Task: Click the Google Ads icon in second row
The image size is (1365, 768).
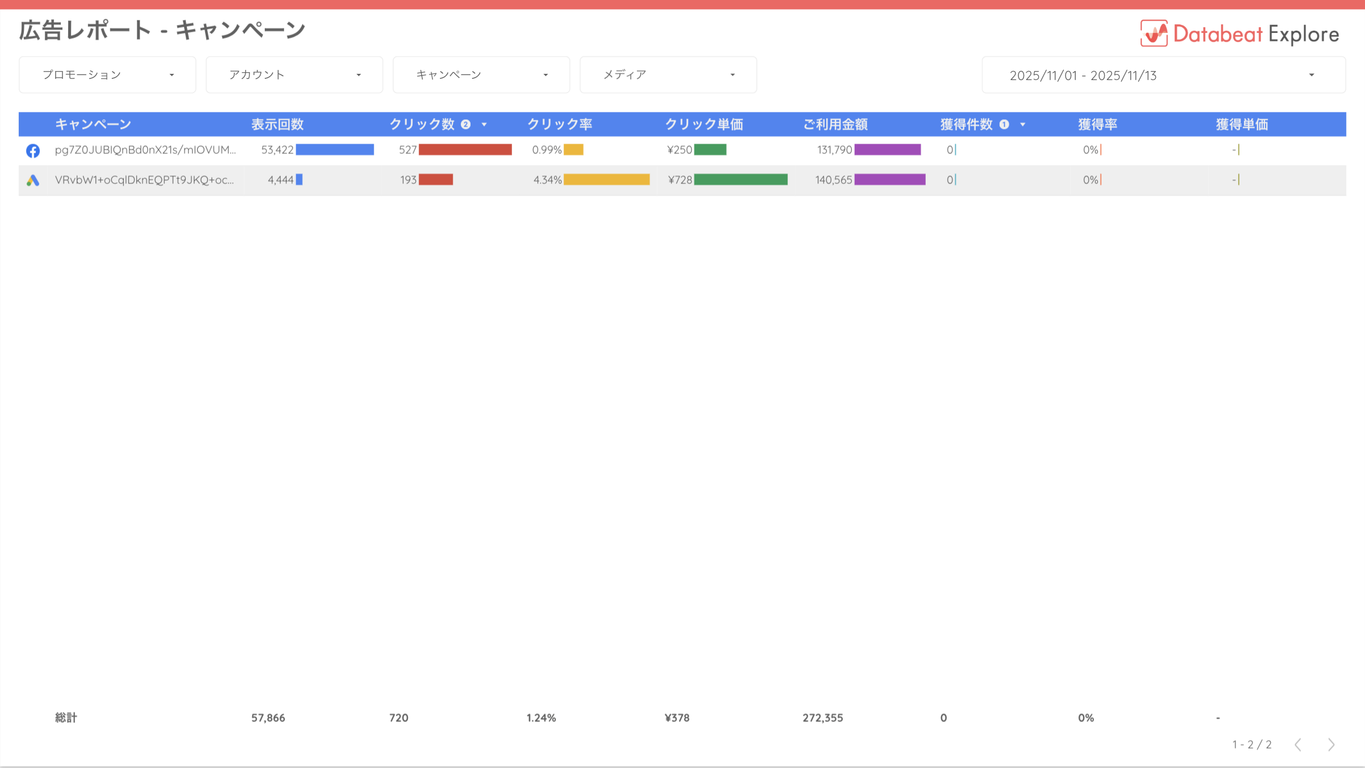Action: [33, 180]
